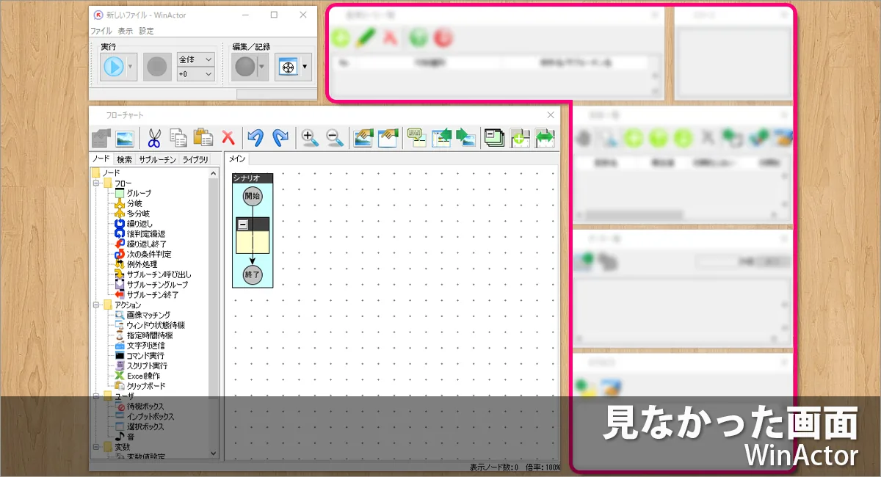Switch to the 検索 tab
Image resolution: width=881 pixels, height=477 pixels.
coord(125,159)
